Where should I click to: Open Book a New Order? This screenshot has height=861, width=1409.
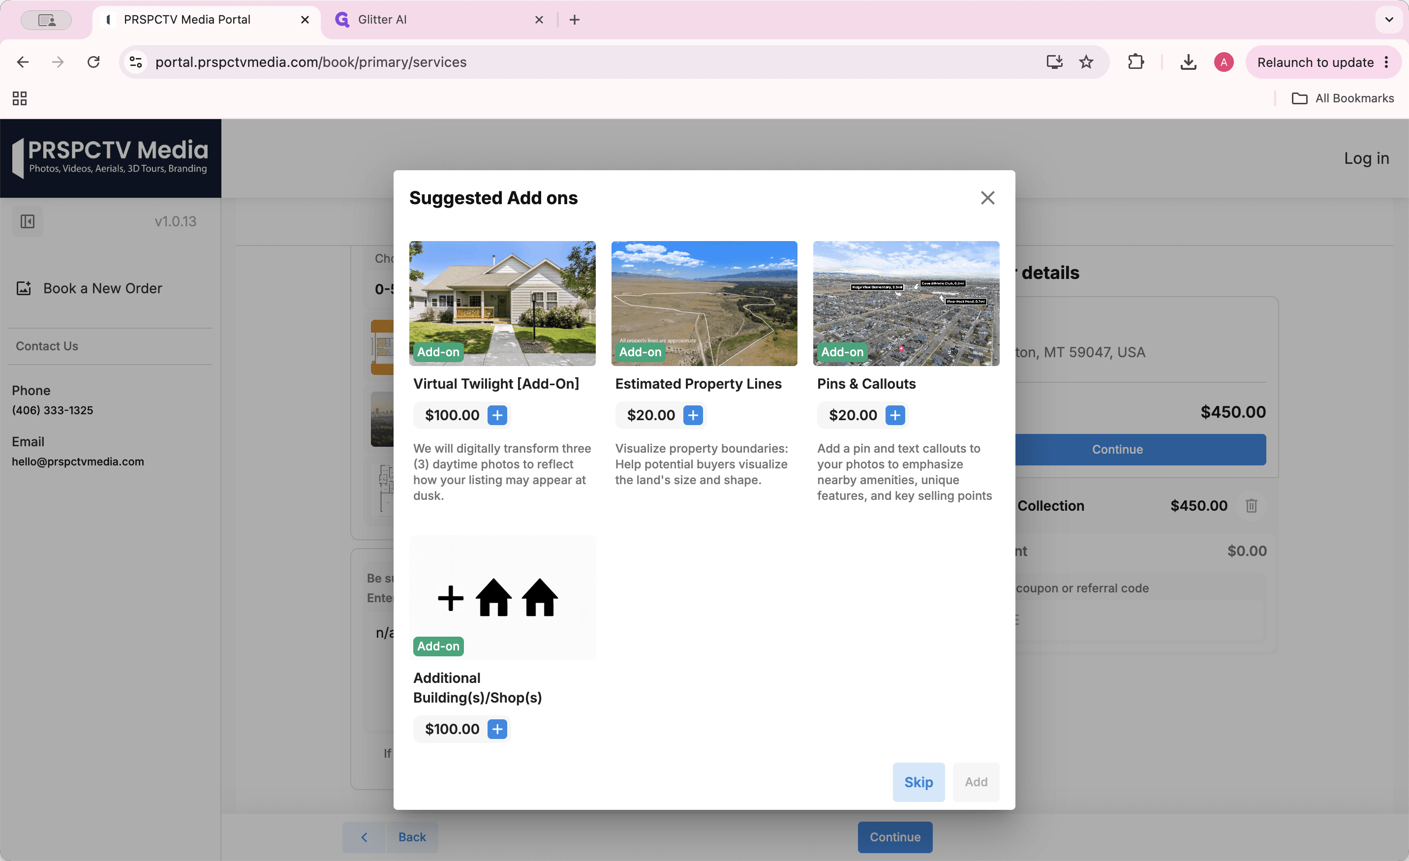pyautogui.click(x=102, y=288)
